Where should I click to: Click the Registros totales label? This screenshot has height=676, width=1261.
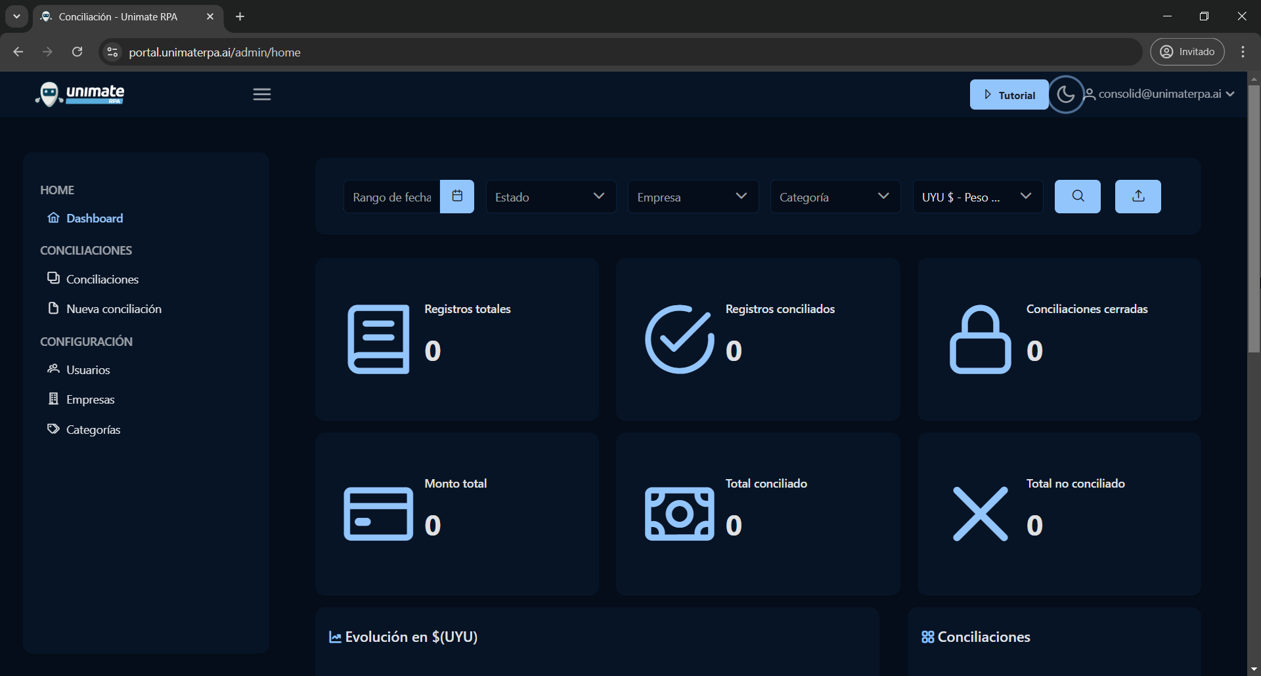pos(468,309)
